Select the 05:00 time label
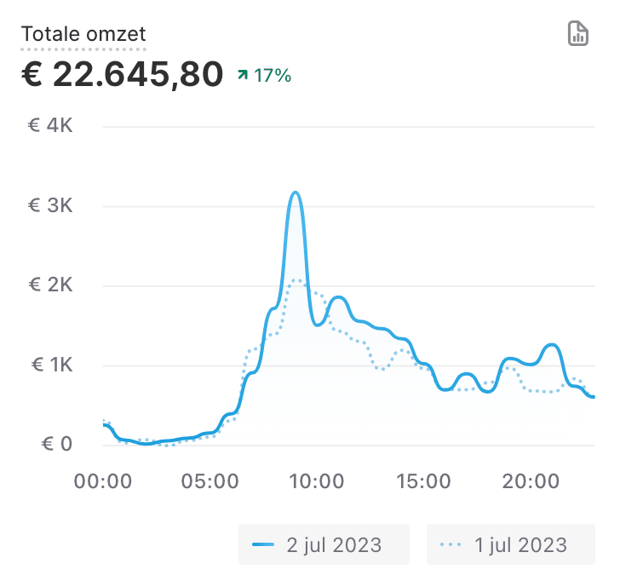This screenshot has height=581, width=620. [210, 481]
